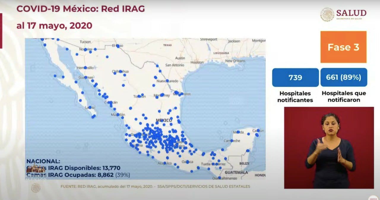Click the blue marker on Acapulco
The width and height of the screenshot is (380, 200).
pyautogui.click(x=164, y=163)
